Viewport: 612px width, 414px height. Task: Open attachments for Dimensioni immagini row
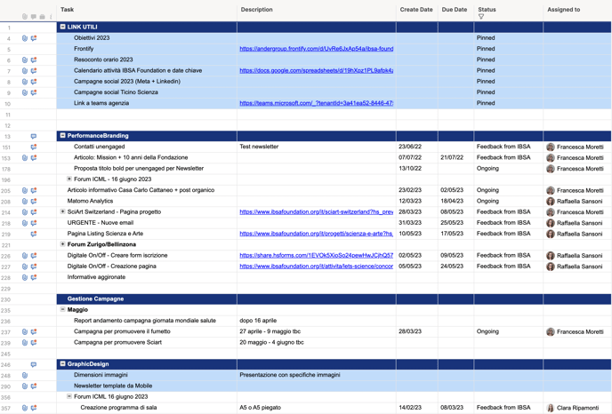[25, 376]
